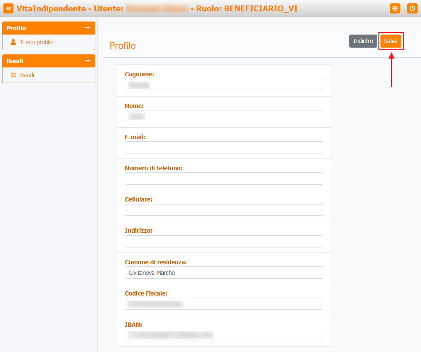421x352 pixels.
Task: Collapse sidebar with double chevron icon
Action: pos(8,8)
